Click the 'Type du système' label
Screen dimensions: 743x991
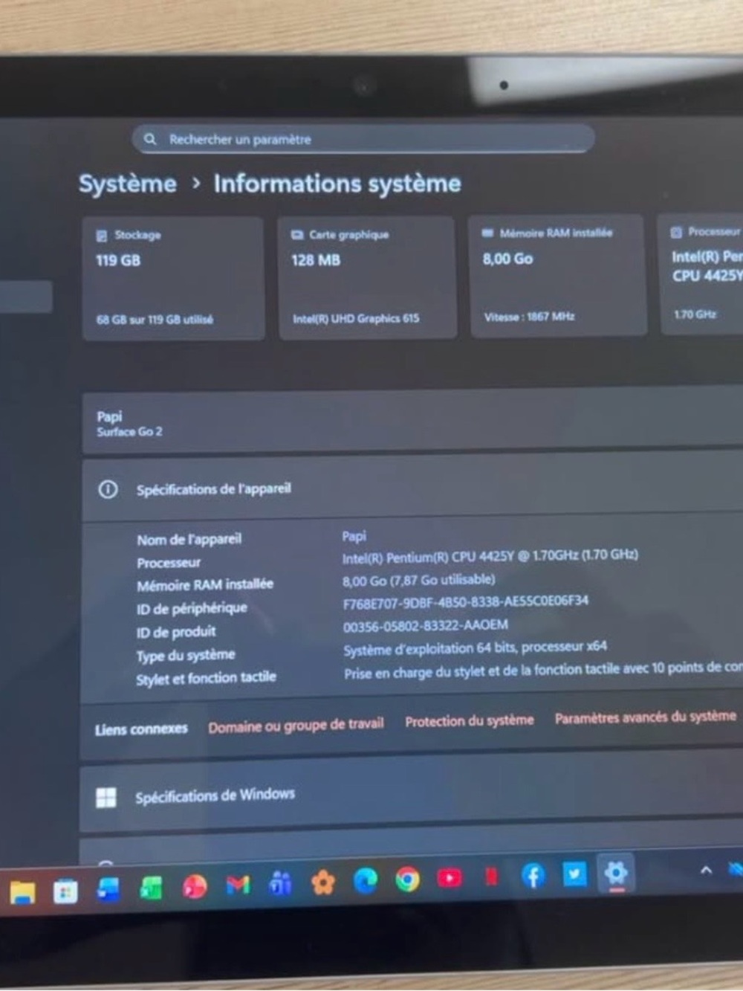(x=186, y=656)
